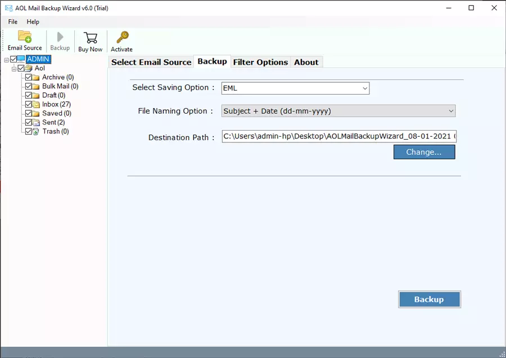The height and width of the screenshot is (358, 506).
Task: Select the Draft (0) folder label
Action: 54,95
